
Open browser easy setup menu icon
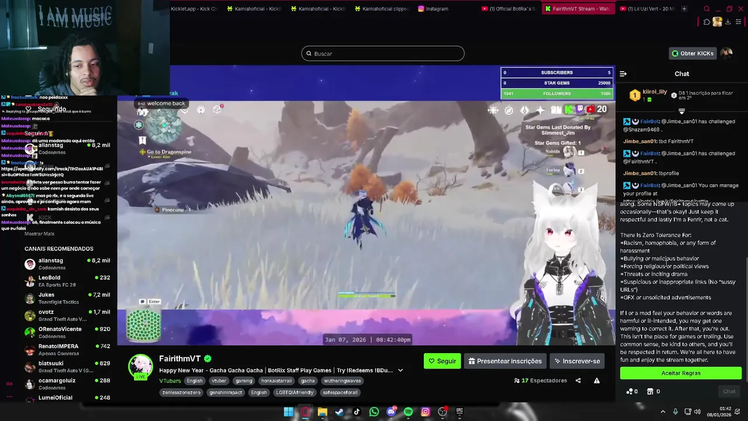[739, 22]
